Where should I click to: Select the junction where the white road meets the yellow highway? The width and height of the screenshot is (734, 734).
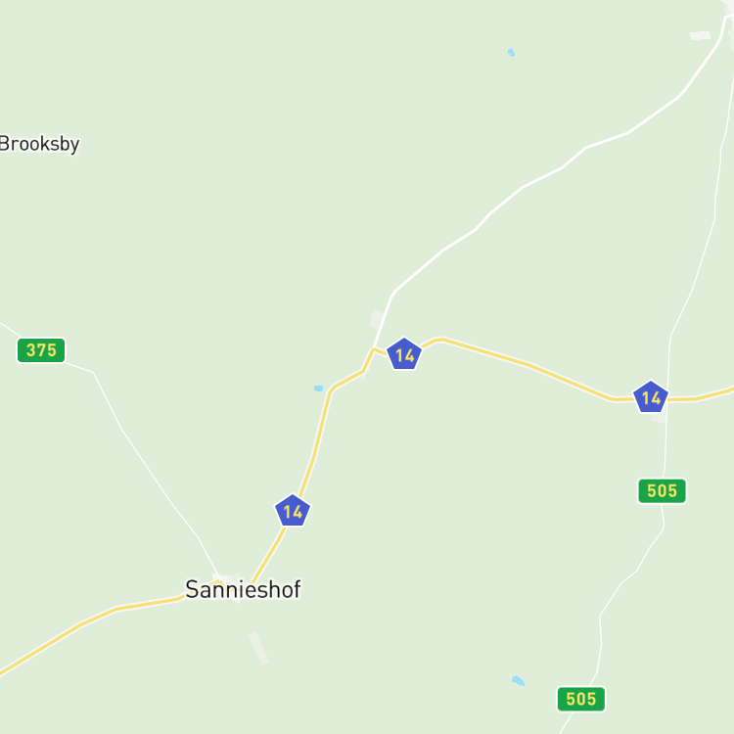374,349
